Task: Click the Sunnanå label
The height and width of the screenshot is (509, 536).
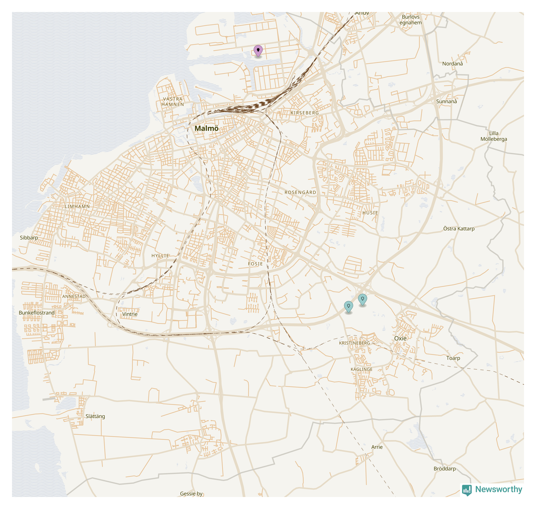Action: click(x=446, y=101)
